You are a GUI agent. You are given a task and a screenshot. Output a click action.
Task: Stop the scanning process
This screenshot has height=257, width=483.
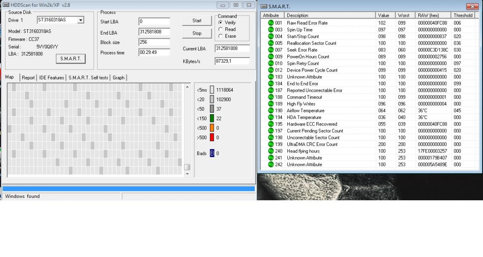[197, 33]
